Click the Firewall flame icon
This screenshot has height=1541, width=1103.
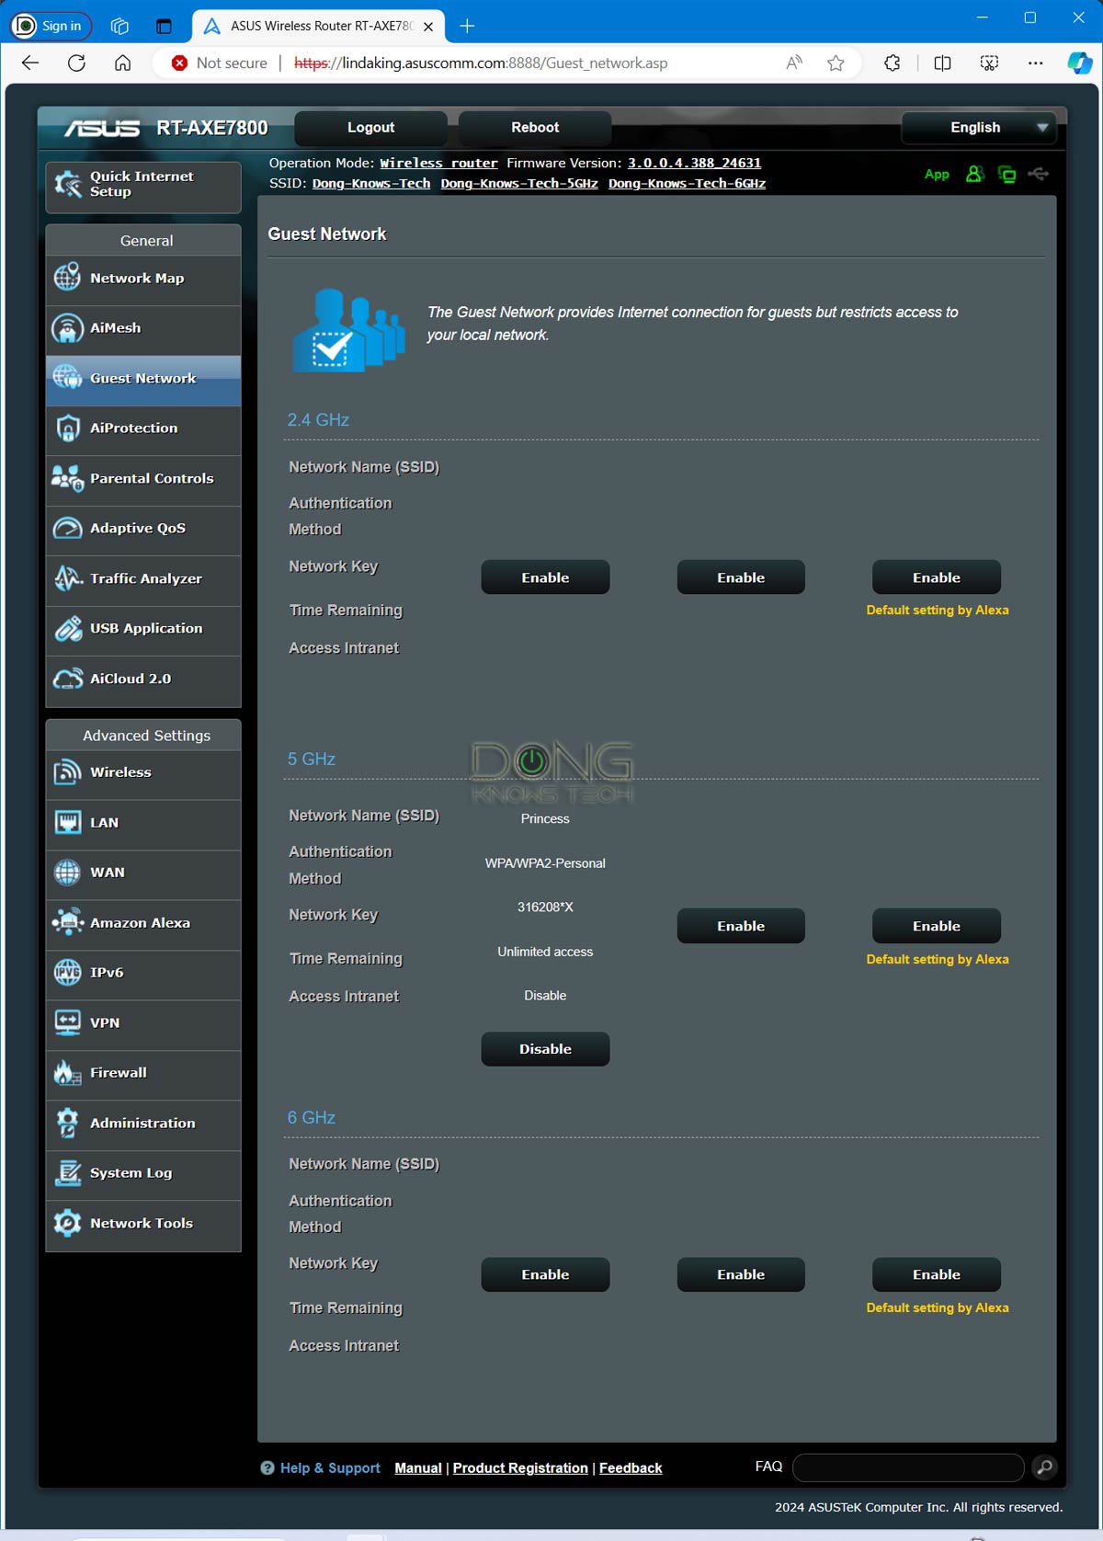67,1072
